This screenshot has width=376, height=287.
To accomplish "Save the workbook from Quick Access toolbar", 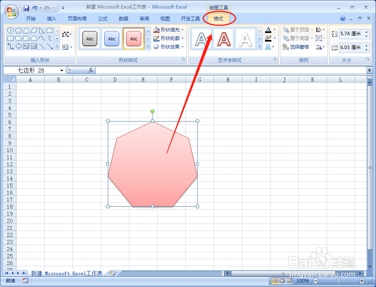I will click(26, 8).
